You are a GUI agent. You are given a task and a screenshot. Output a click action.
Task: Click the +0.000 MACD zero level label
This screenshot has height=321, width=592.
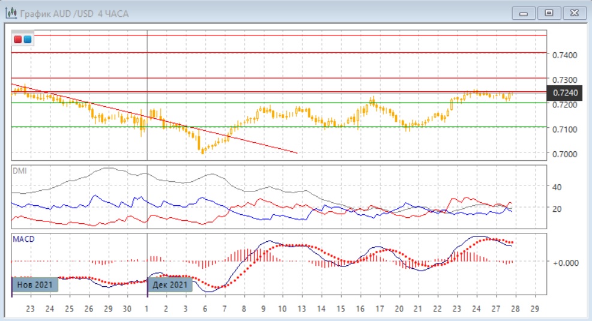564,263
